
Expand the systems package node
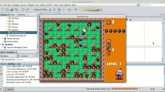tap(7, 30)
